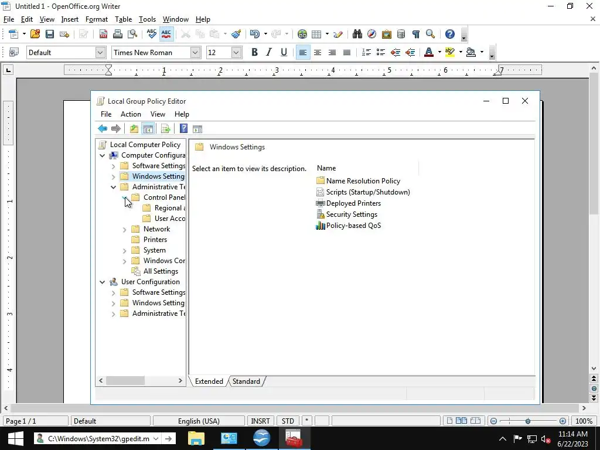Screen dimensions: 600x450
Task: Adjust the Writer zoom slider handle
Action: click(x=528, y=421)
